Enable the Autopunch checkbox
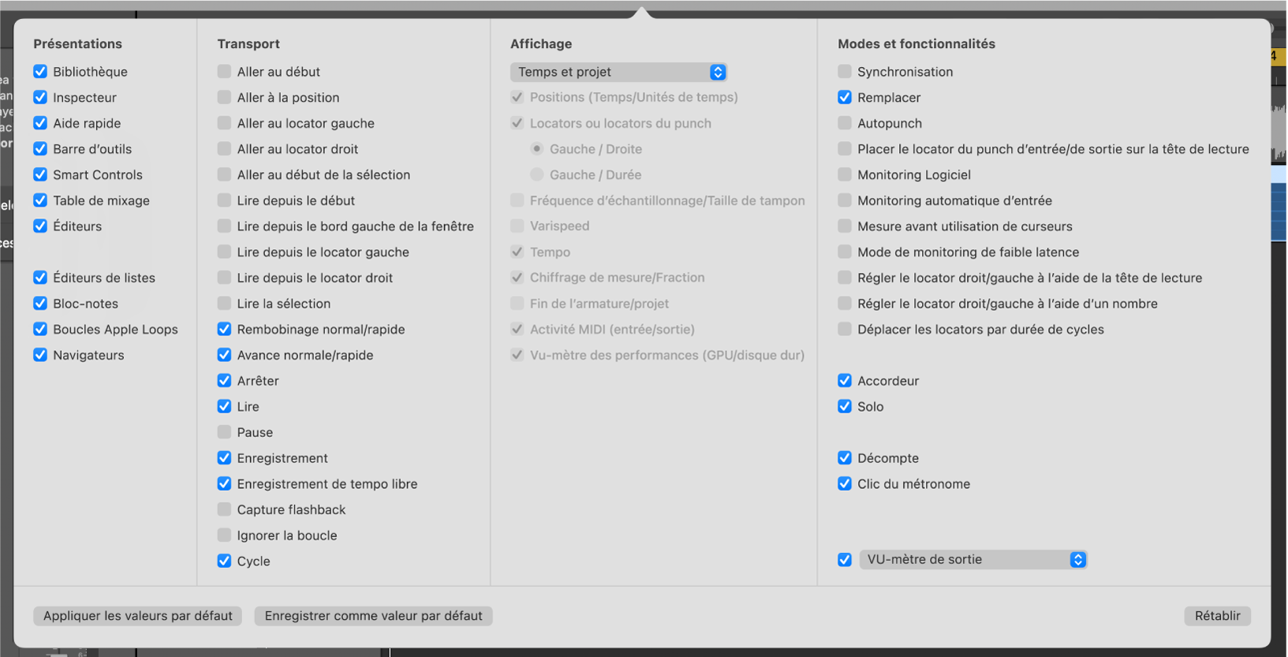Viewport: 1288px width, 657px height. pyautogui.click(x=845, y=123)
